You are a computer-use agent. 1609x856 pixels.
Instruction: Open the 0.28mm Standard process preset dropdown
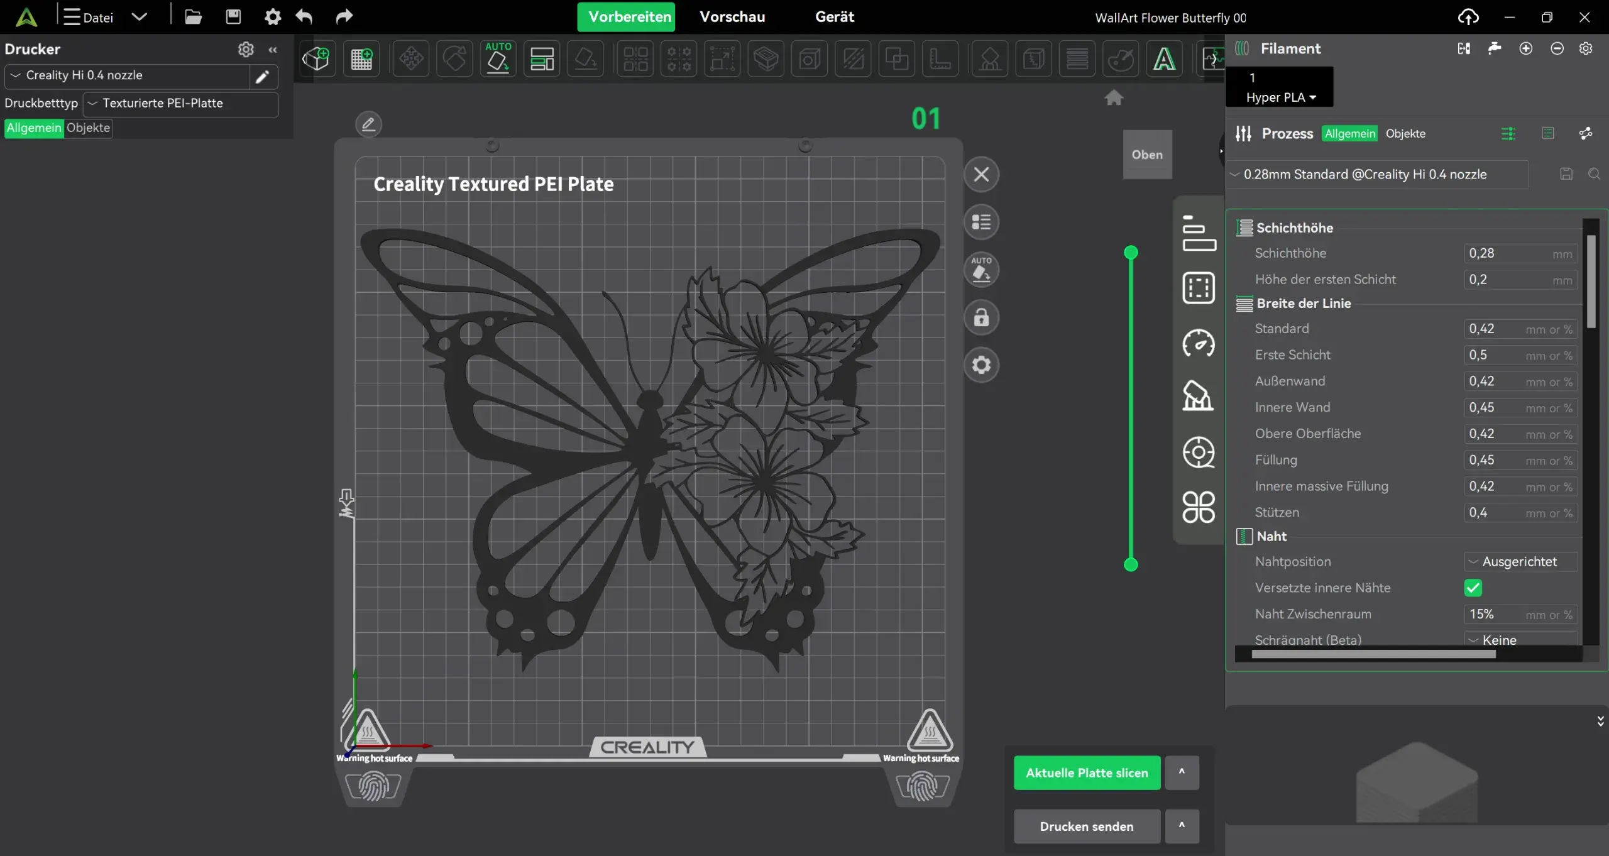tap(1378, 174)
